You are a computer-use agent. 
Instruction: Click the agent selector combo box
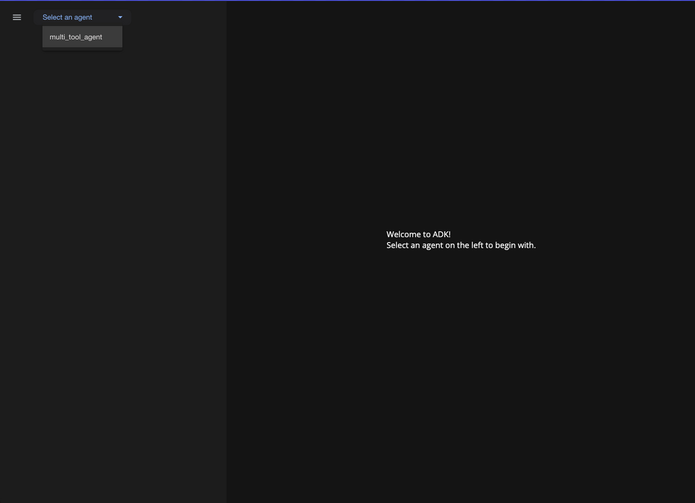(82, 17)
